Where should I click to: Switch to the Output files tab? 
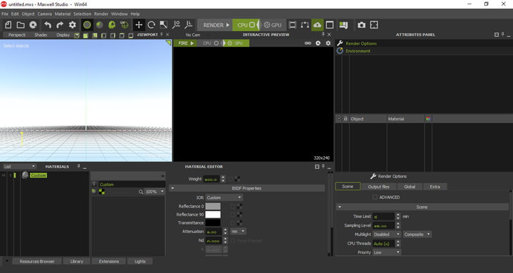click(379, 187)
